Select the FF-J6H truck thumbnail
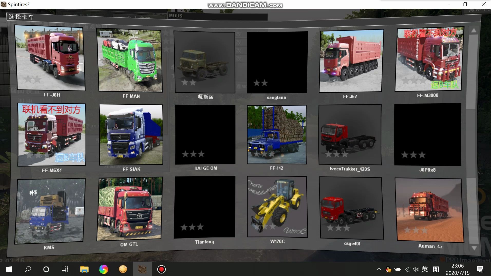This screenshot has width=491, height=276. [50, 58]
